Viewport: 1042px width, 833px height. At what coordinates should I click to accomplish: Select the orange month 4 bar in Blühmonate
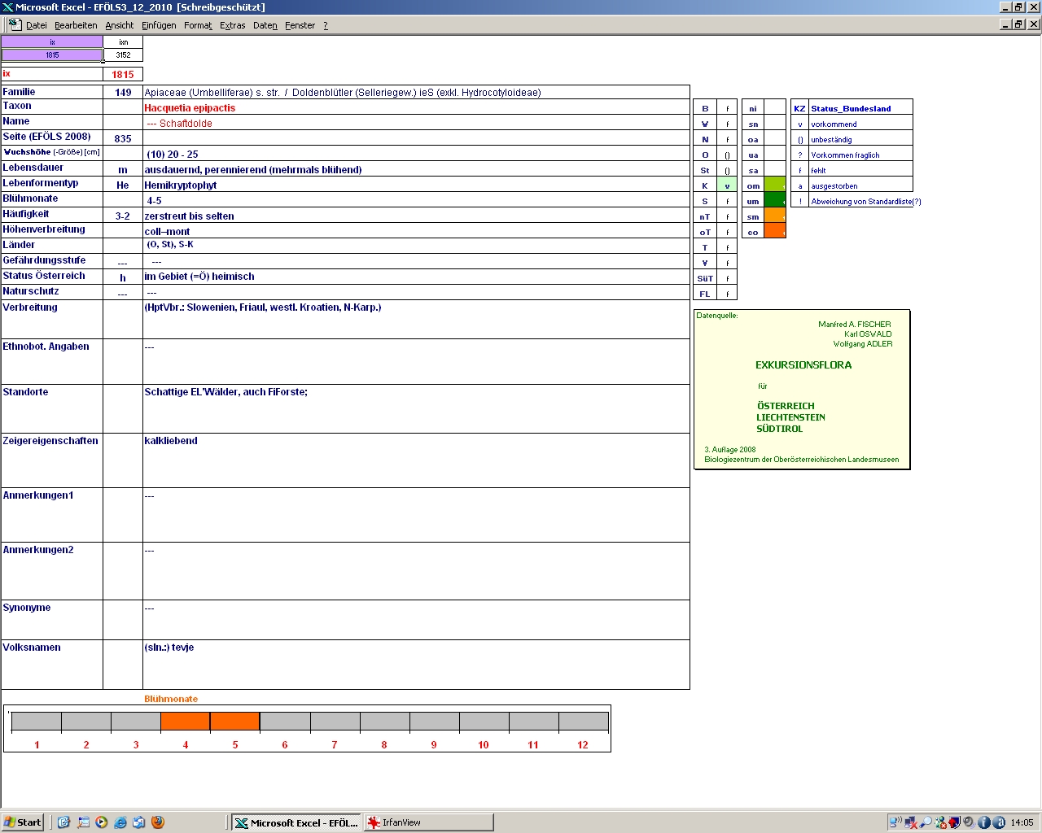coord(186,722)
